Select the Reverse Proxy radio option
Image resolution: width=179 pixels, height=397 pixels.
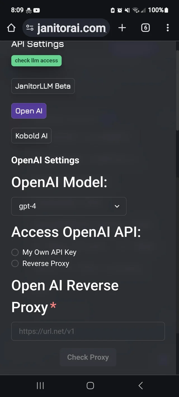[15, 264]
